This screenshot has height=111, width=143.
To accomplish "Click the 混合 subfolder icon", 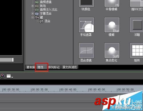I will [x=41, y=21].
